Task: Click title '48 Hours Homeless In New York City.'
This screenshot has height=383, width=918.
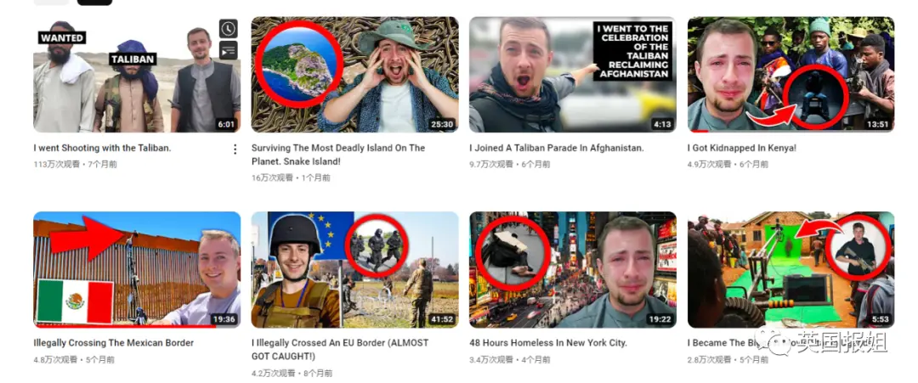Action: click(548, 342)
